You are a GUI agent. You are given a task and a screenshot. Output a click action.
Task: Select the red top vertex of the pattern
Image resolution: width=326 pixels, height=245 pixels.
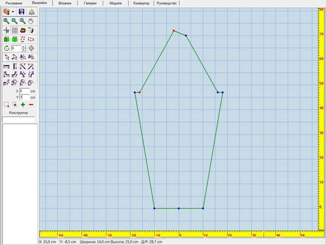[174, 30]
